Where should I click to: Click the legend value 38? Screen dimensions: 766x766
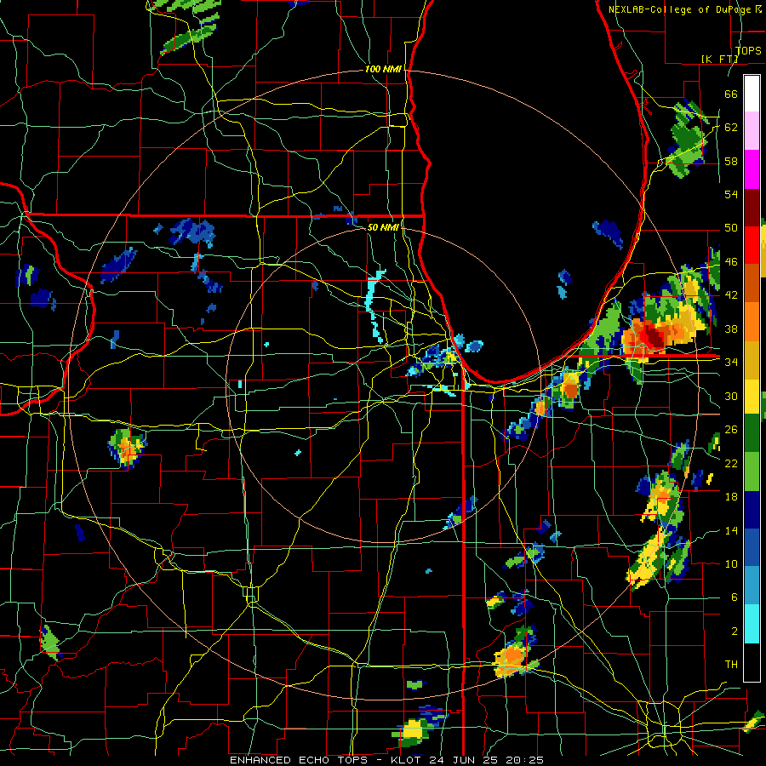731,329
